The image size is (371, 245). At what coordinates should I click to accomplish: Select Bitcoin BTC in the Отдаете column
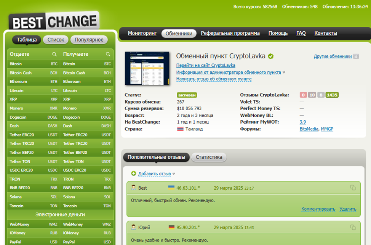coord(34,64)
